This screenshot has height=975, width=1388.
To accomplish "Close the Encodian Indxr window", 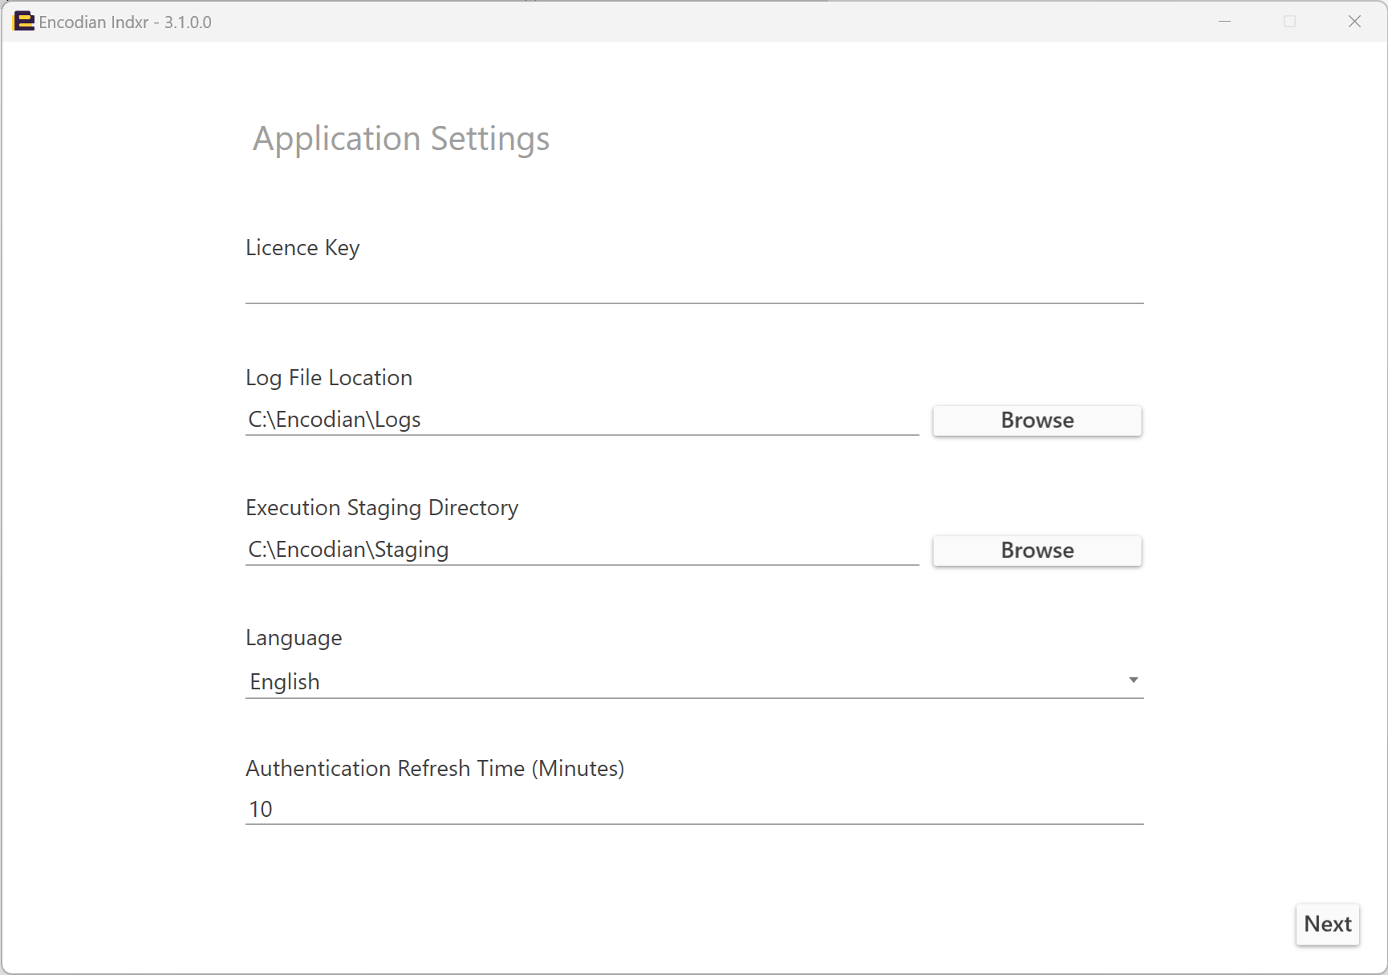I will point(1354,22).
